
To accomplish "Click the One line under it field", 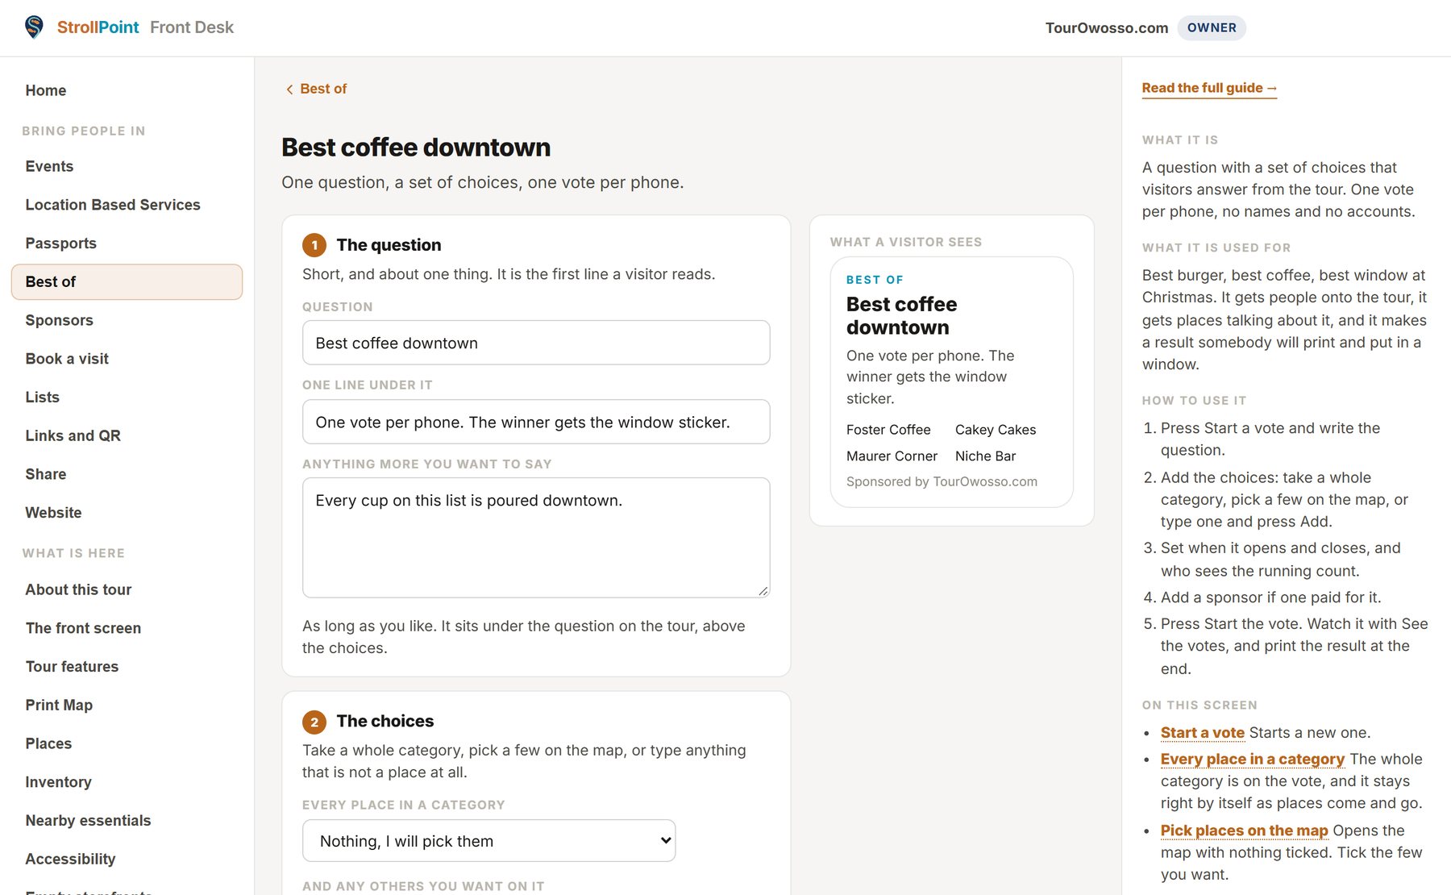I will pyautogui.click(x=536, y=422).
